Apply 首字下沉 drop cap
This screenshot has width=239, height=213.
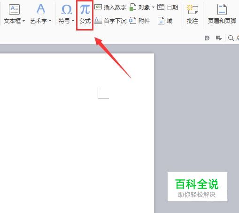[x=110, y=21]
